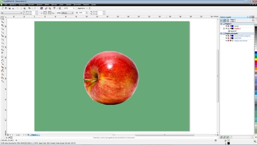Click the page width input field
The width and height of the screenshot is (257, 145).
pyautogui.click(x=30, y=12)
